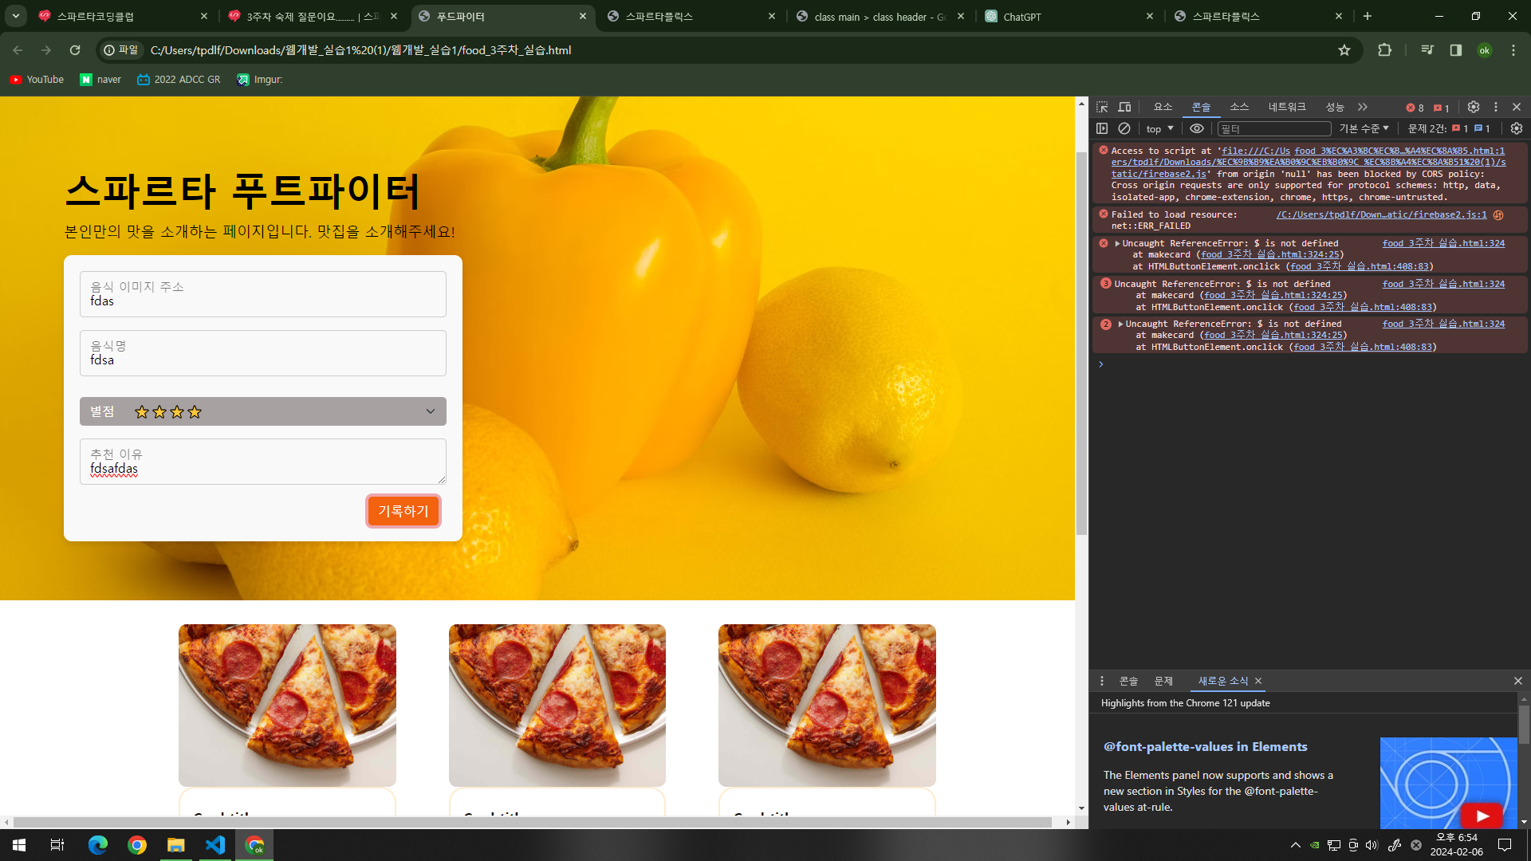The width and height of the screenshot is (1531, 861).
Task: Click the 음식명 input field
Action: coord(263,353)
